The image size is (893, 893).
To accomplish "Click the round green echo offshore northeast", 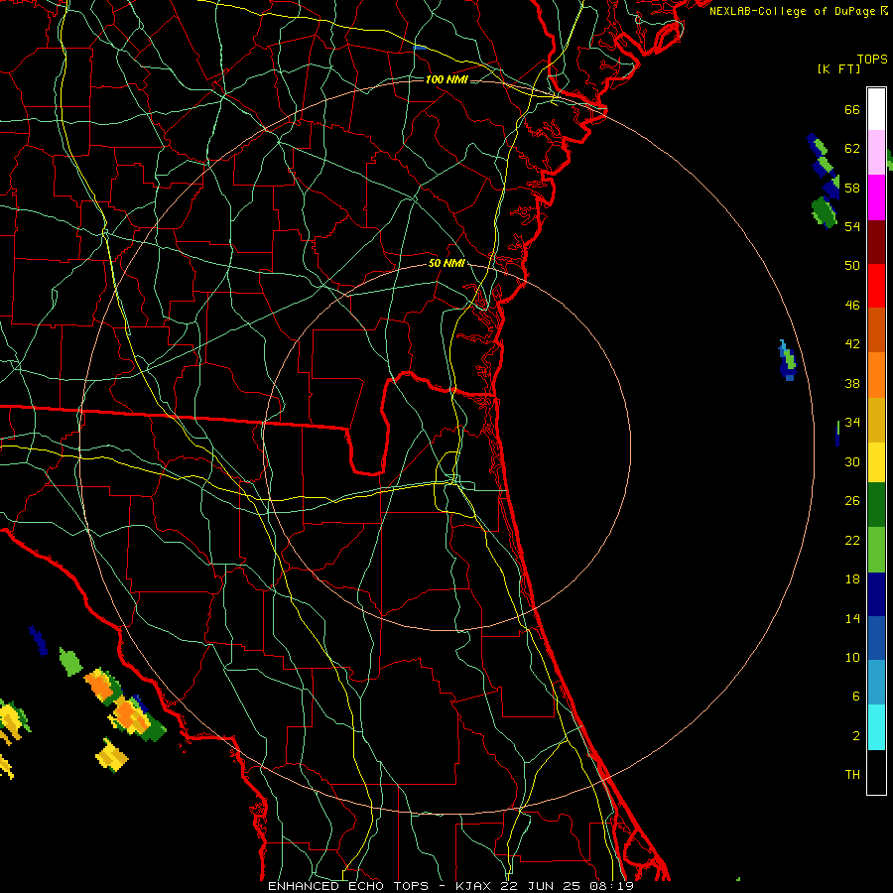I will [x=825, y=212].
